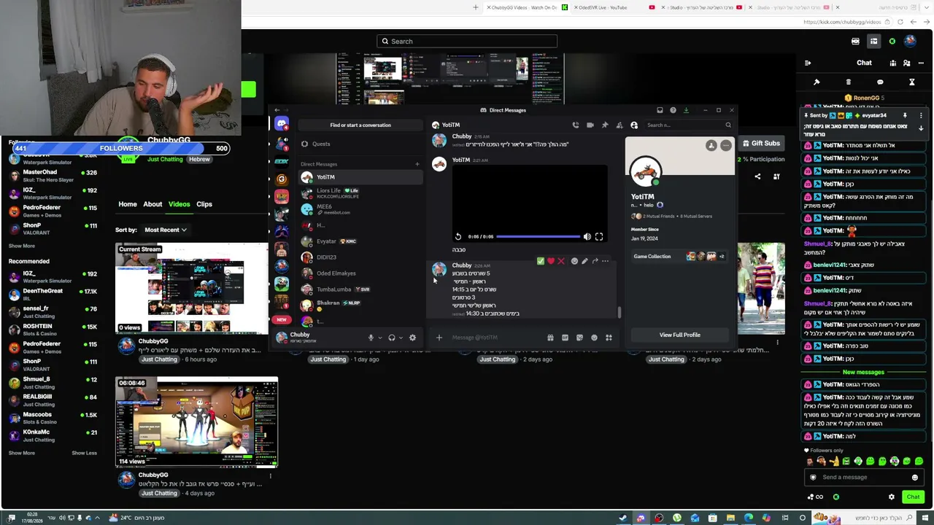Viewport: 934px width, 525px height.
Task: Open the TumbaLumba direct message
Action: [x=360, y=289]
